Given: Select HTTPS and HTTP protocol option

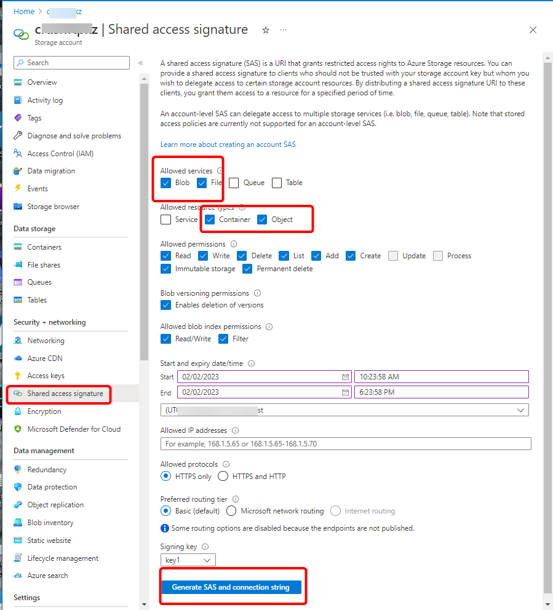Looking at the screenshot, I should coord(223,476).
